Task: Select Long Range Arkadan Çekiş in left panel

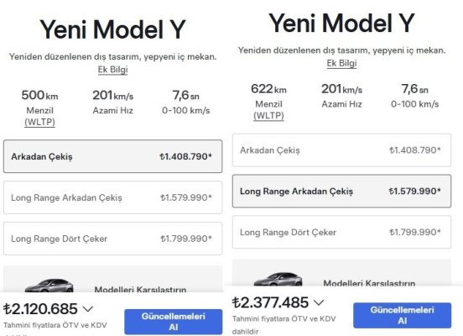Action: tap(112, 197)
